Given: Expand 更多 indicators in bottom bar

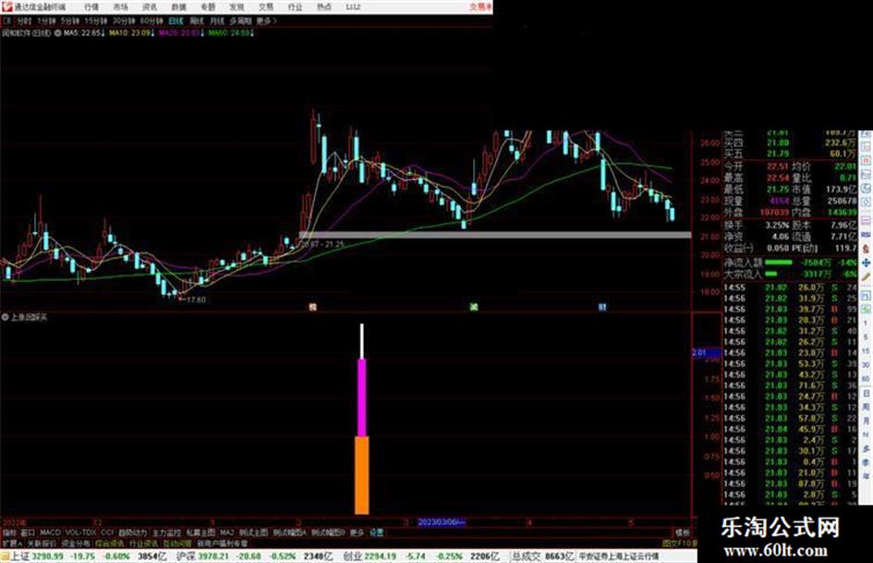Looking at the screenshot, I should pos(357,532).
